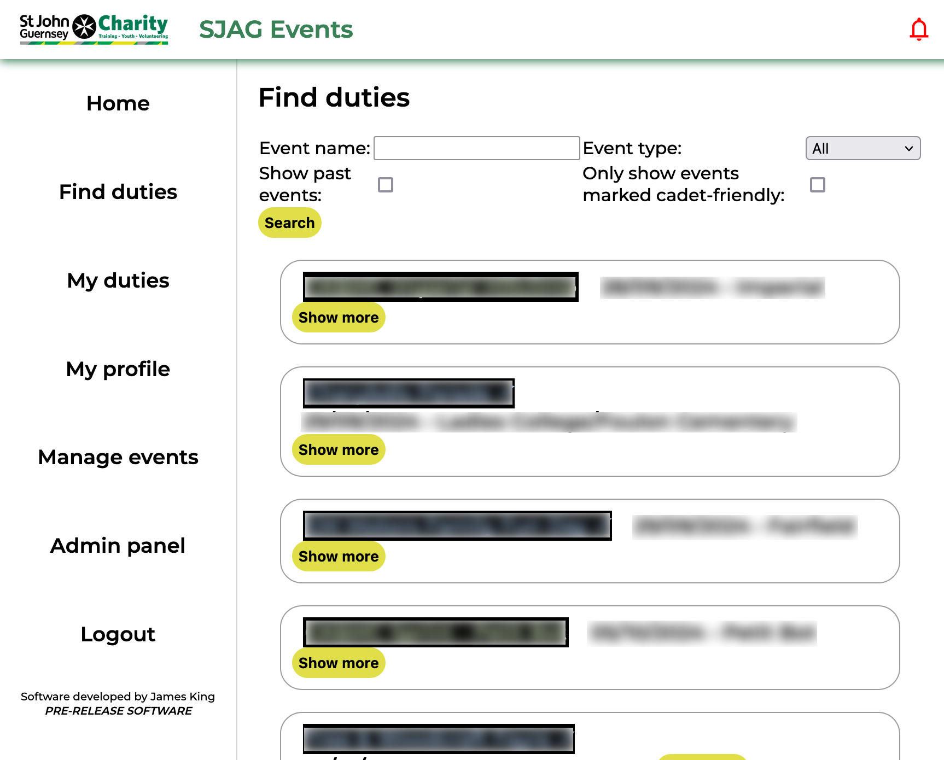Expand second event card via Show more
This screenshot has height=760, width=944.
click(339, 449)
